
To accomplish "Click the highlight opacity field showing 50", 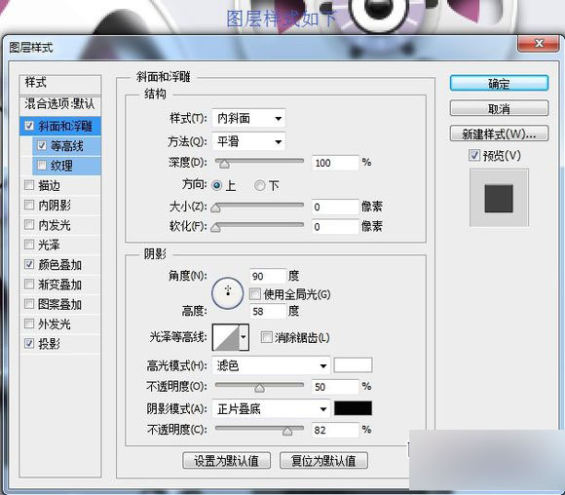I will pyautogui.click(x=335, y=387).
